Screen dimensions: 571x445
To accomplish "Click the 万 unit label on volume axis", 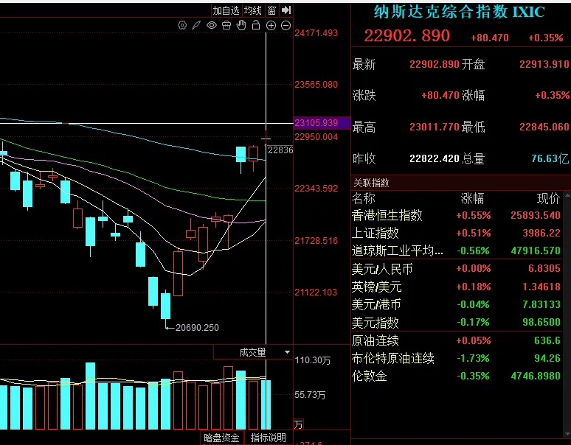I will pos(298,424).
